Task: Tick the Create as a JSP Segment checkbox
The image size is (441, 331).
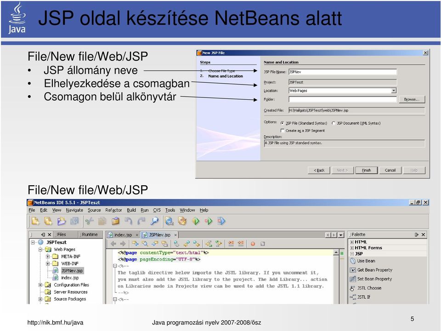Action: coord(283,131)
